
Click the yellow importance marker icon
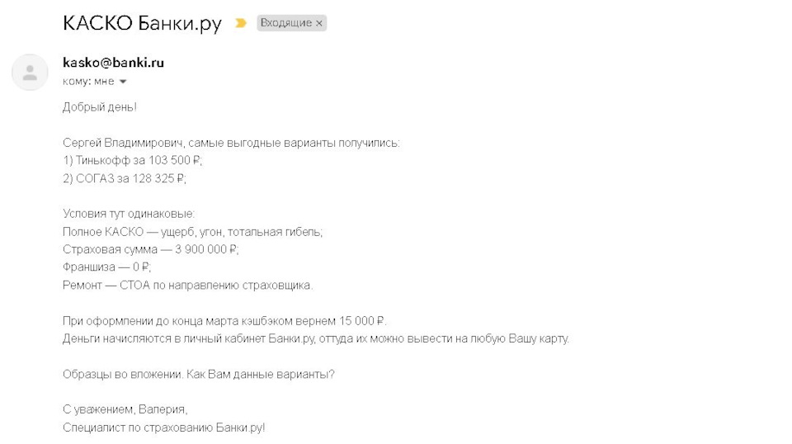point(241,23)
